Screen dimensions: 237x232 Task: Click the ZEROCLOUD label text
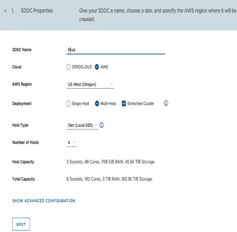[82, 67]
